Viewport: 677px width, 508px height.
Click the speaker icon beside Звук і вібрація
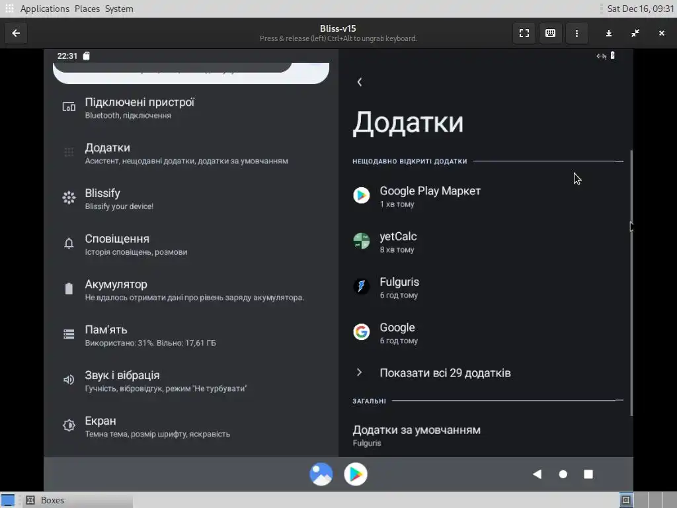coord(69,380)
